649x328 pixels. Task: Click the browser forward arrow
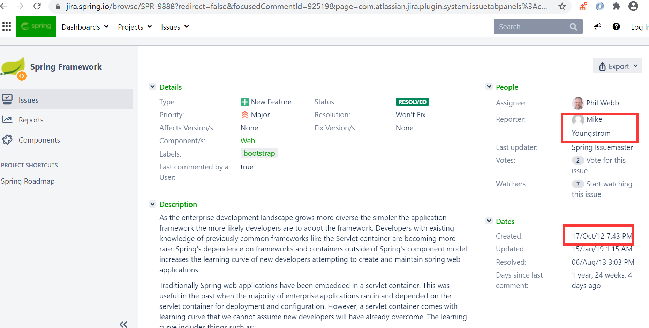pyautogui.click(x=20, y=6)
